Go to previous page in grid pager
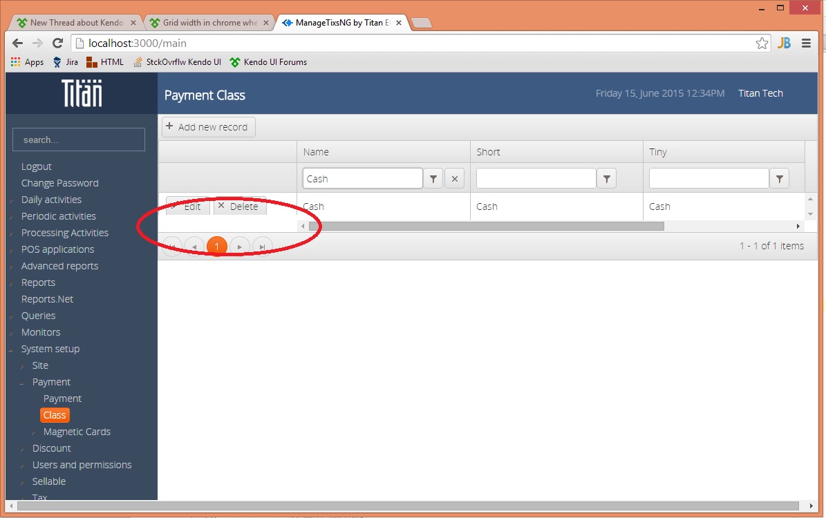 pyautogui.click(x=194, y=247)
